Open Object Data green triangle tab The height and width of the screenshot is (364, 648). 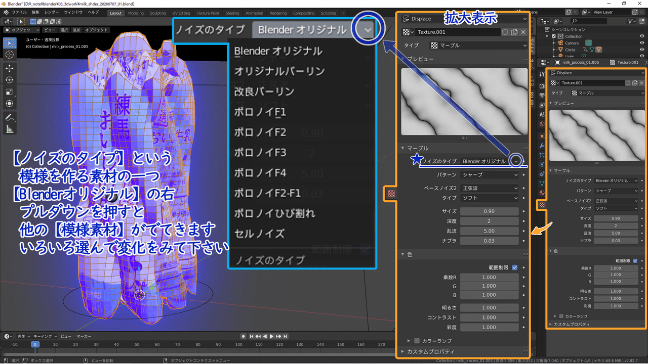tap(542, 183)
